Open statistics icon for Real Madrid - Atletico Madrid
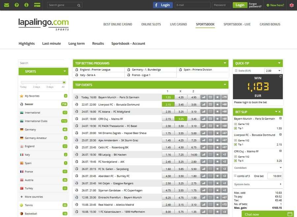 [204, 205]
